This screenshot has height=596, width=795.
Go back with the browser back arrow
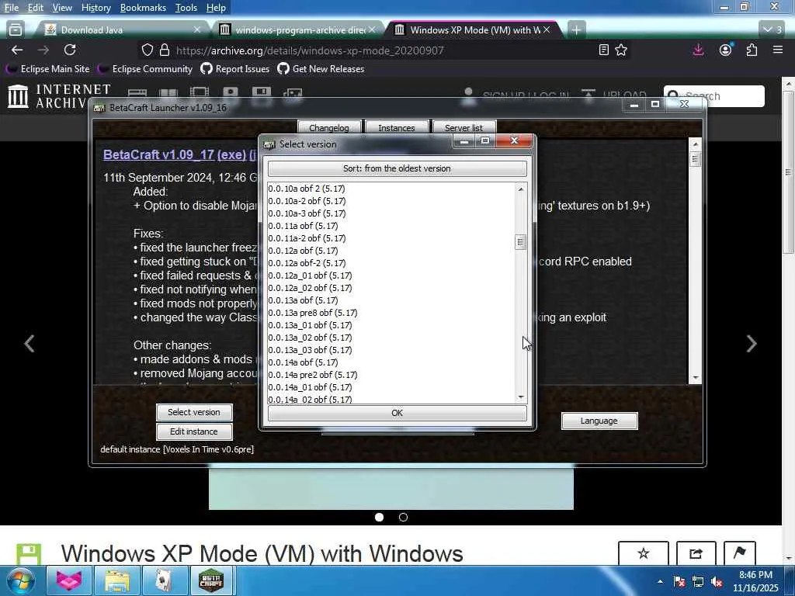(17, 50)
